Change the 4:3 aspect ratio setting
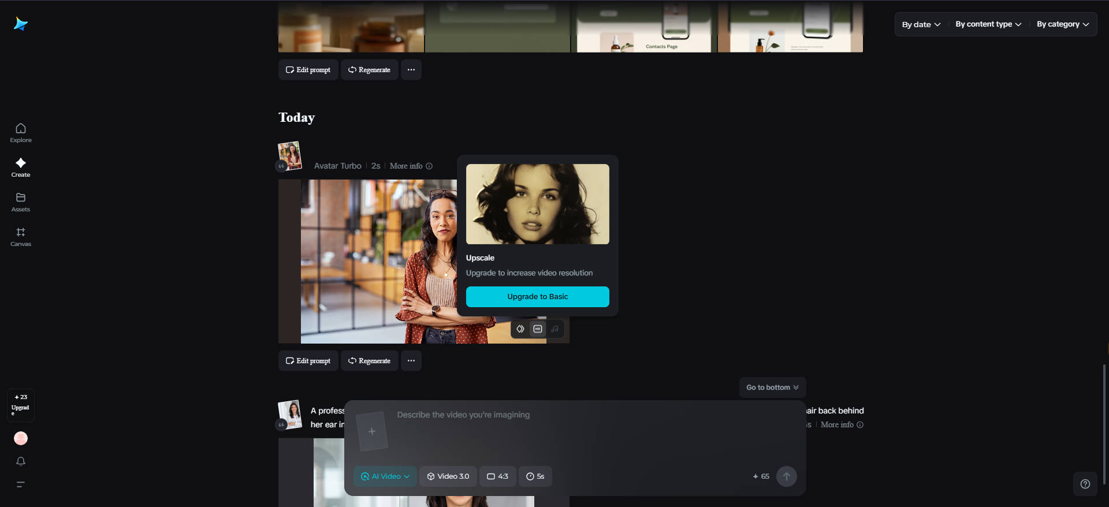This screenshot has width=1109, height=507. 497,476
